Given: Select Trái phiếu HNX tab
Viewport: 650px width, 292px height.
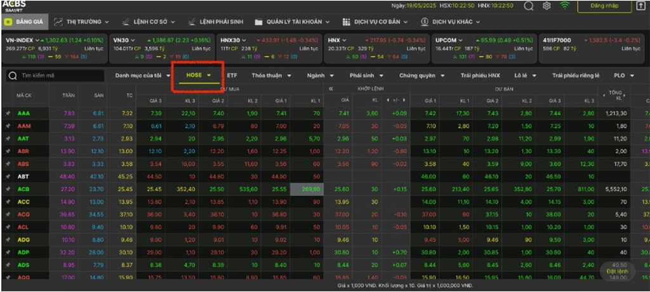Looking at the screenshot, I should click(481, 76).
